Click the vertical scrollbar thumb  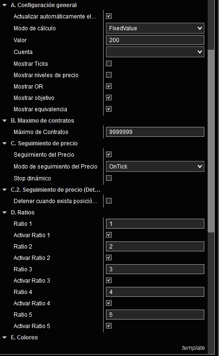coord(211,141)
